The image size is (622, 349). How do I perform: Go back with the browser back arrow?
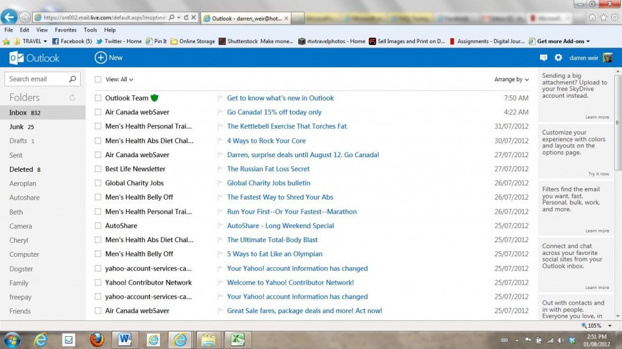click(x=9, y=17)
